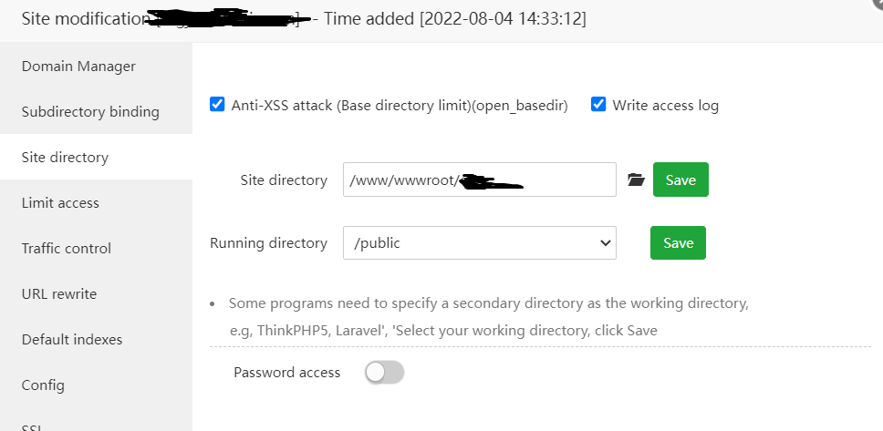Show the Default indexes tab

click(x=72, y=340)
